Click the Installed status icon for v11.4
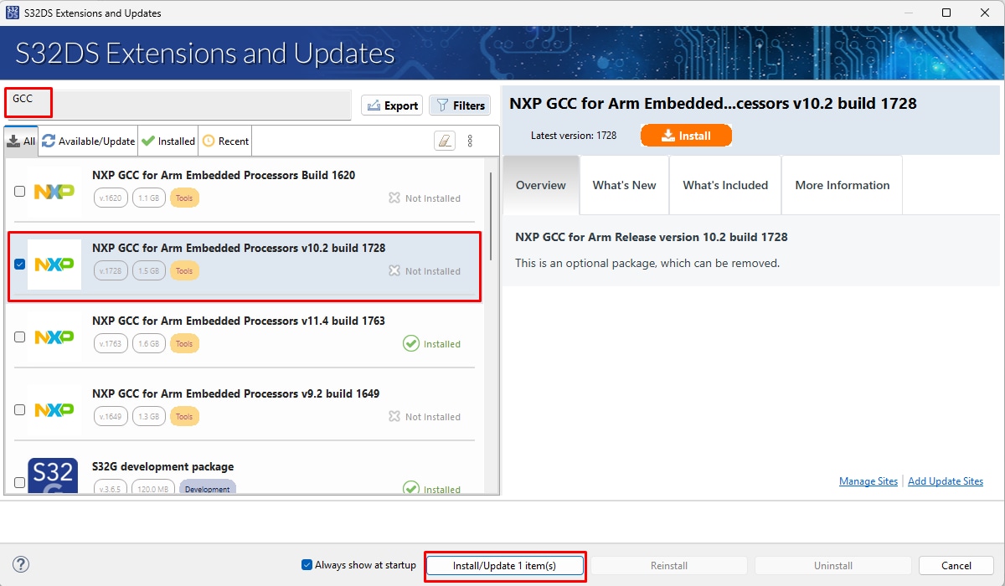Screen dimensions: 1005x586 (x=410, y=344)
